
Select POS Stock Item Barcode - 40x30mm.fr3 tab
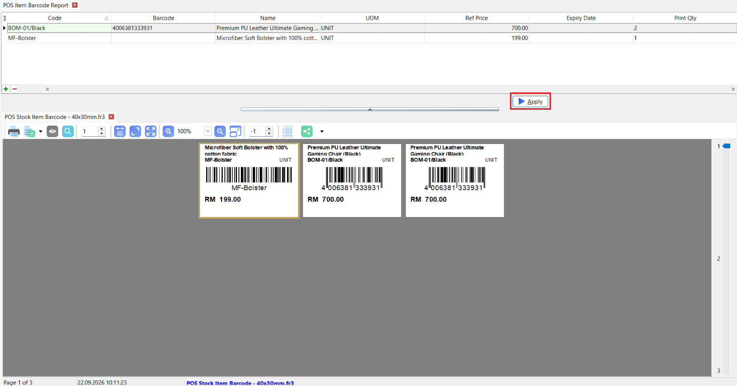[54, 117]
